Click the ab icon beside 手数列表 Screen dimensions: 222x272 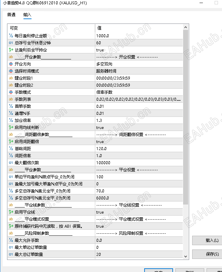tap(11, 99)
